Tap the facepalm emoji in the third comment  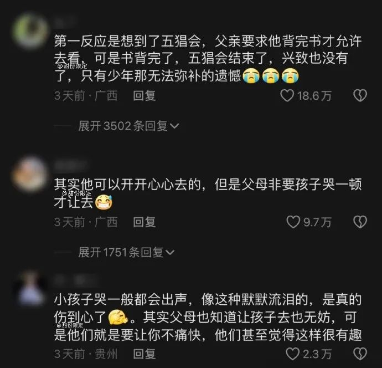(x=118, y=317)
